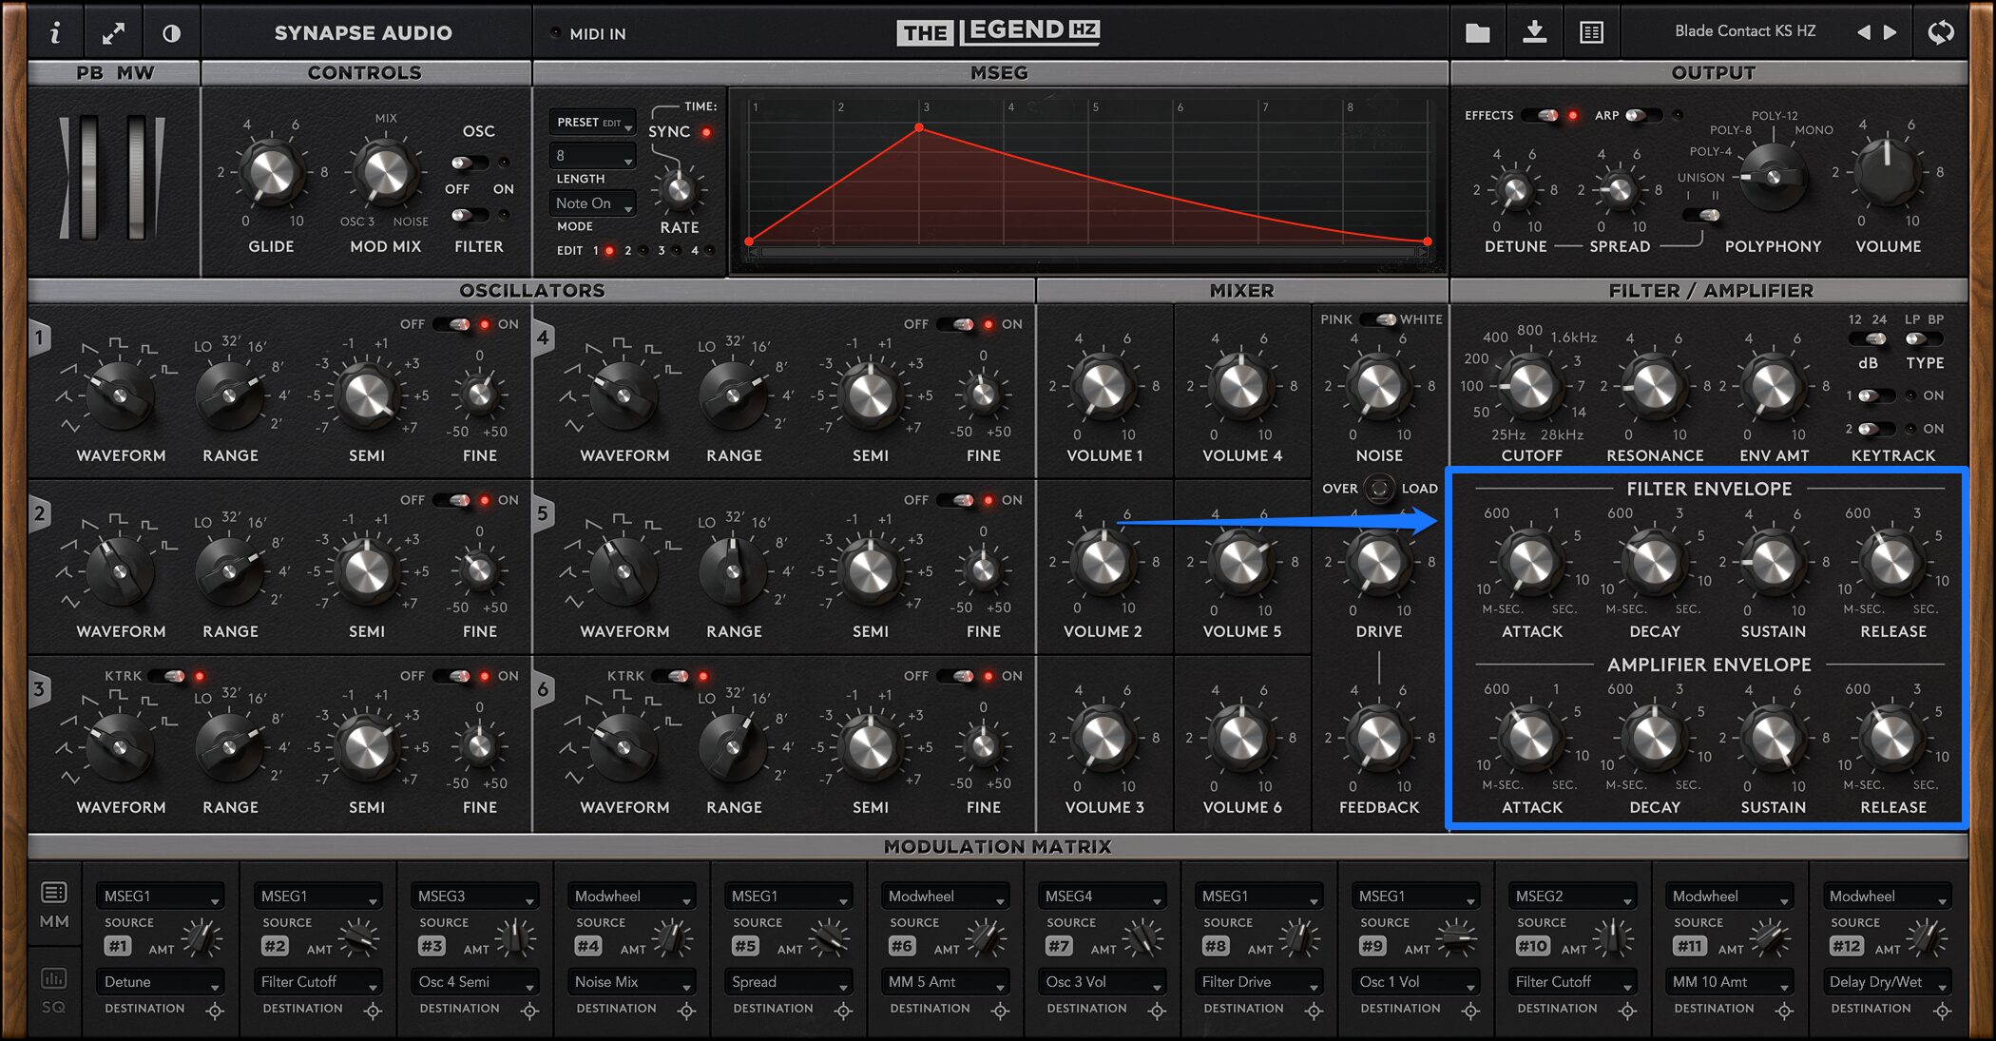Viewport: 1996px width, 1041px height.
Task: Toggle the Effects switch
Action: point(1541,115)
